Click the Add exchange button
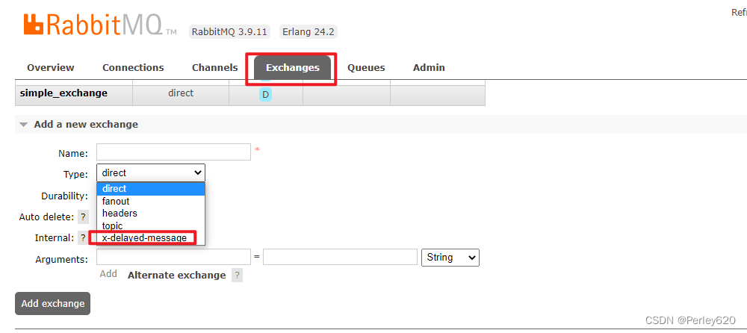The height and width of the screenshot is (333, 747). (x=52, y=303)
